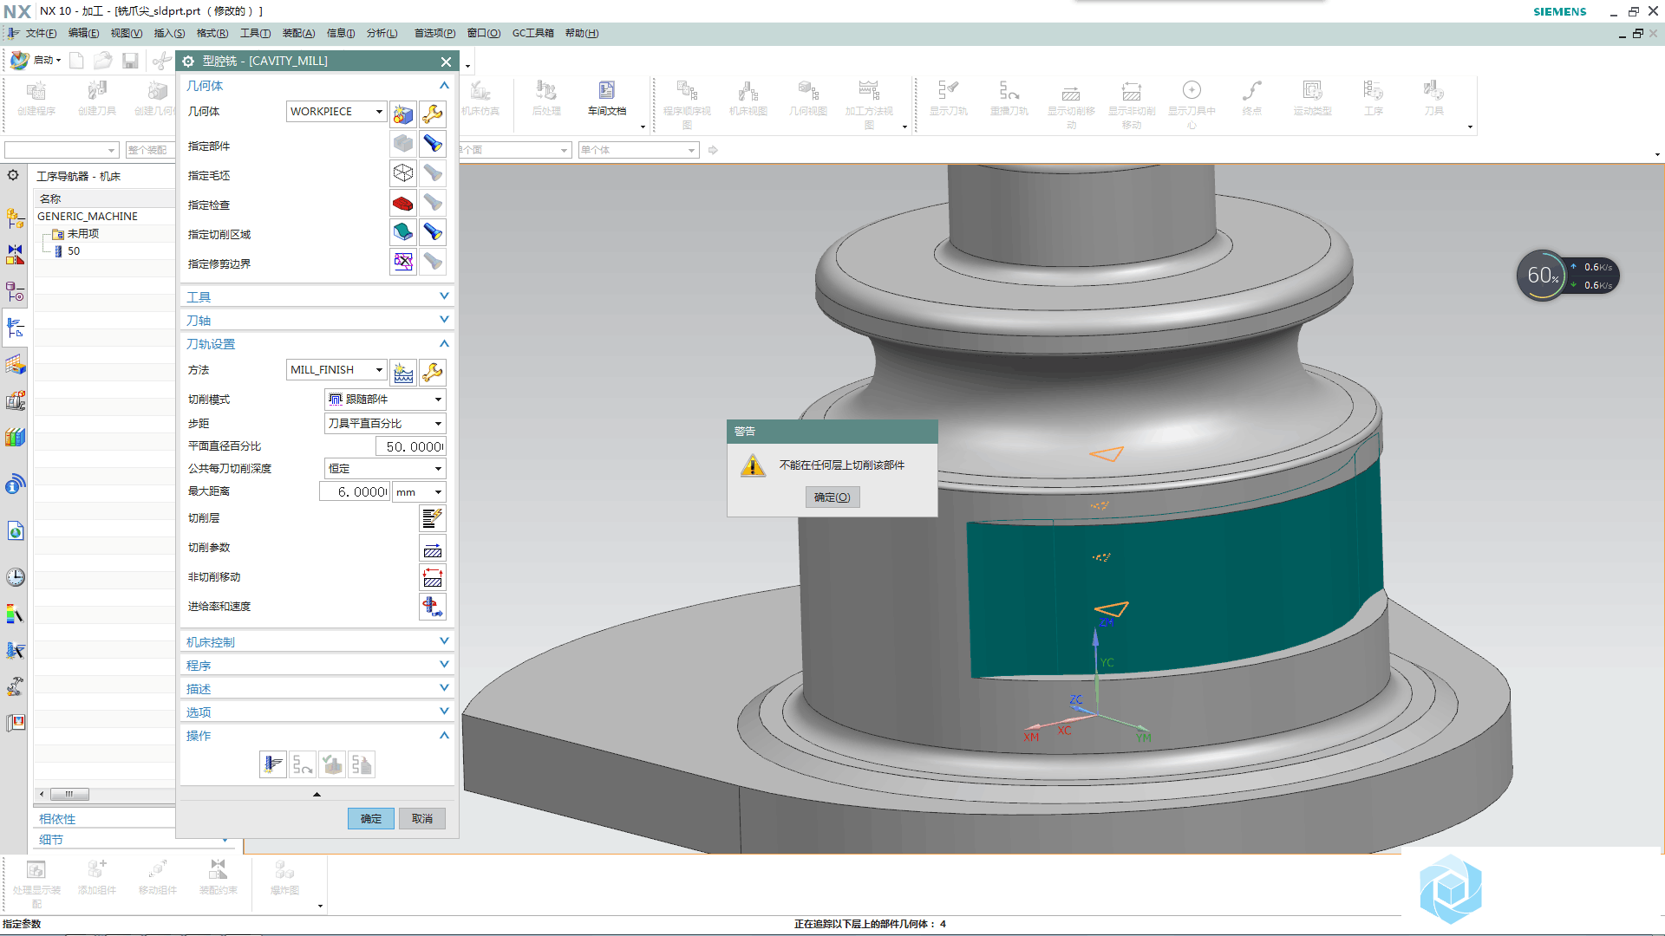
Task: Click the specify check (指定检查) red icon
Action: point(403,203)
